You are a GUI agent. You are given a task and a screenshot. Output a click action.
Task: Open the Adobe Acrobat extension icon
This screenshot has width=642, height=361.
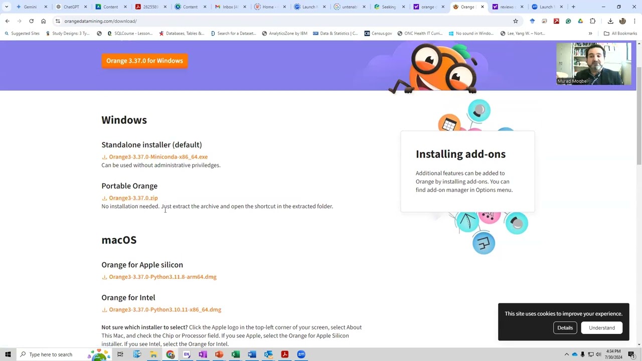pyautogui.click(x=556, y=21)
